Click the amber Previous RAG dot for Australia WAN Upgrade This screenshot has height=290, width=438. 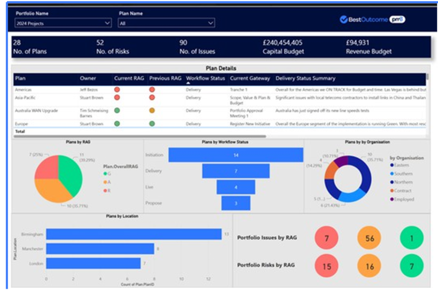151,110
